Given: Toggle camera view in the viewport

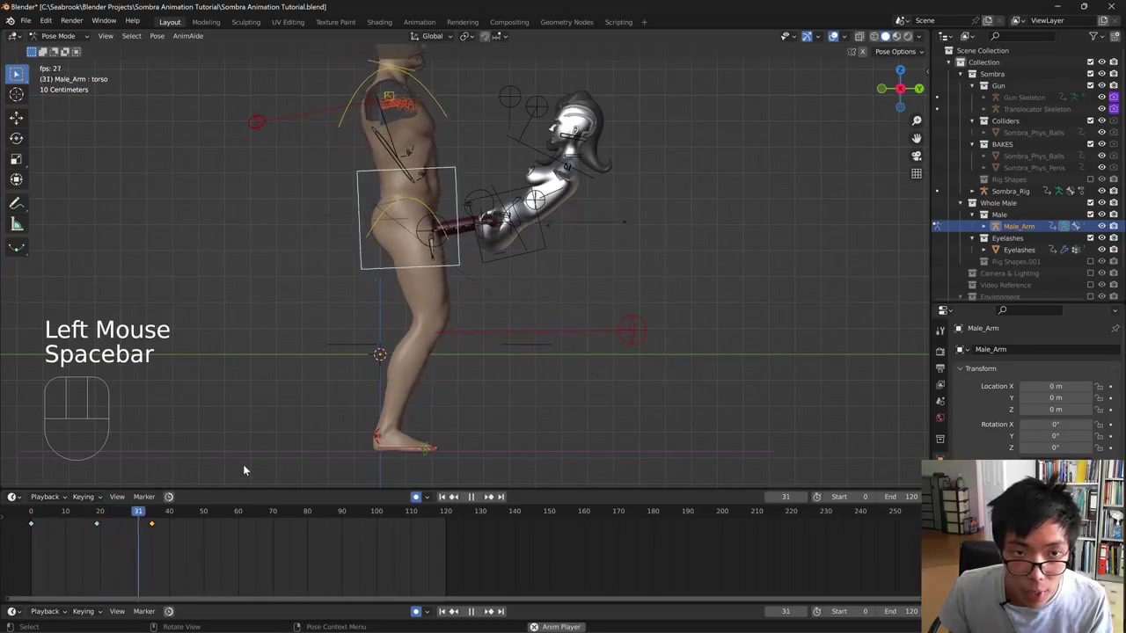Looking at the screenshot, I should [916, 156].
